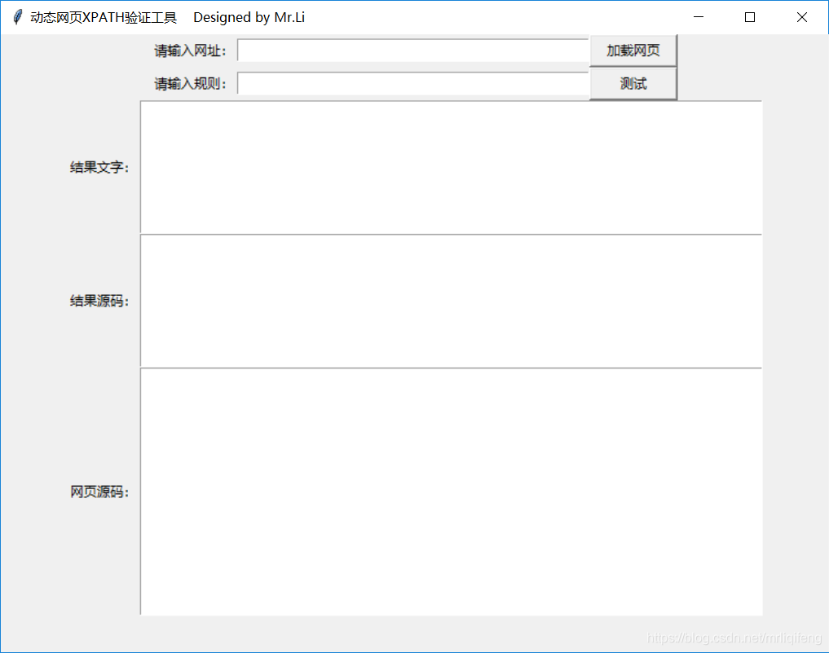Click the 加载网页 button
Screen dimensions: 829x653
(x=633, y=51)
